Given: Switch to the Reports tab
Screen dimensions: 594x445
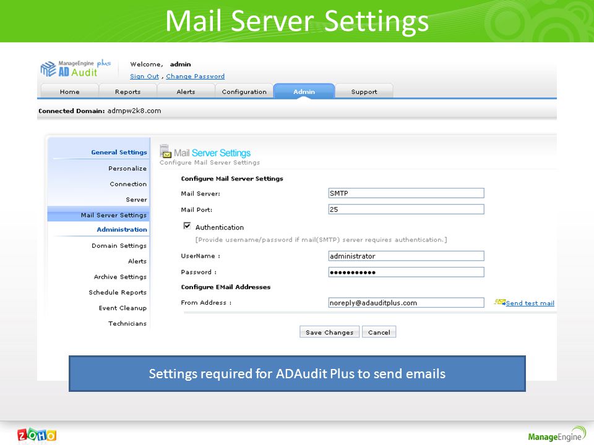Looking at the screenshot, I should click(x=127, y=91).
